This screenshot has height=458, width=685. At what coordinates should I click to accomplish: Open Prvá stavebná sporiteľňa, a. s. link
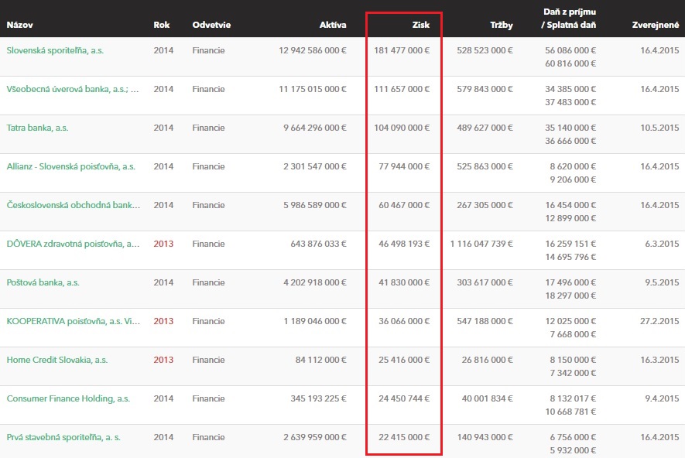point(63,437)
